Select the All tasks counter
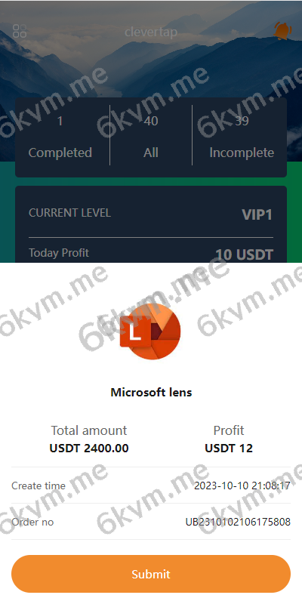Image resolution: width=302 pixels, height=595 pixels. [150, 137]
